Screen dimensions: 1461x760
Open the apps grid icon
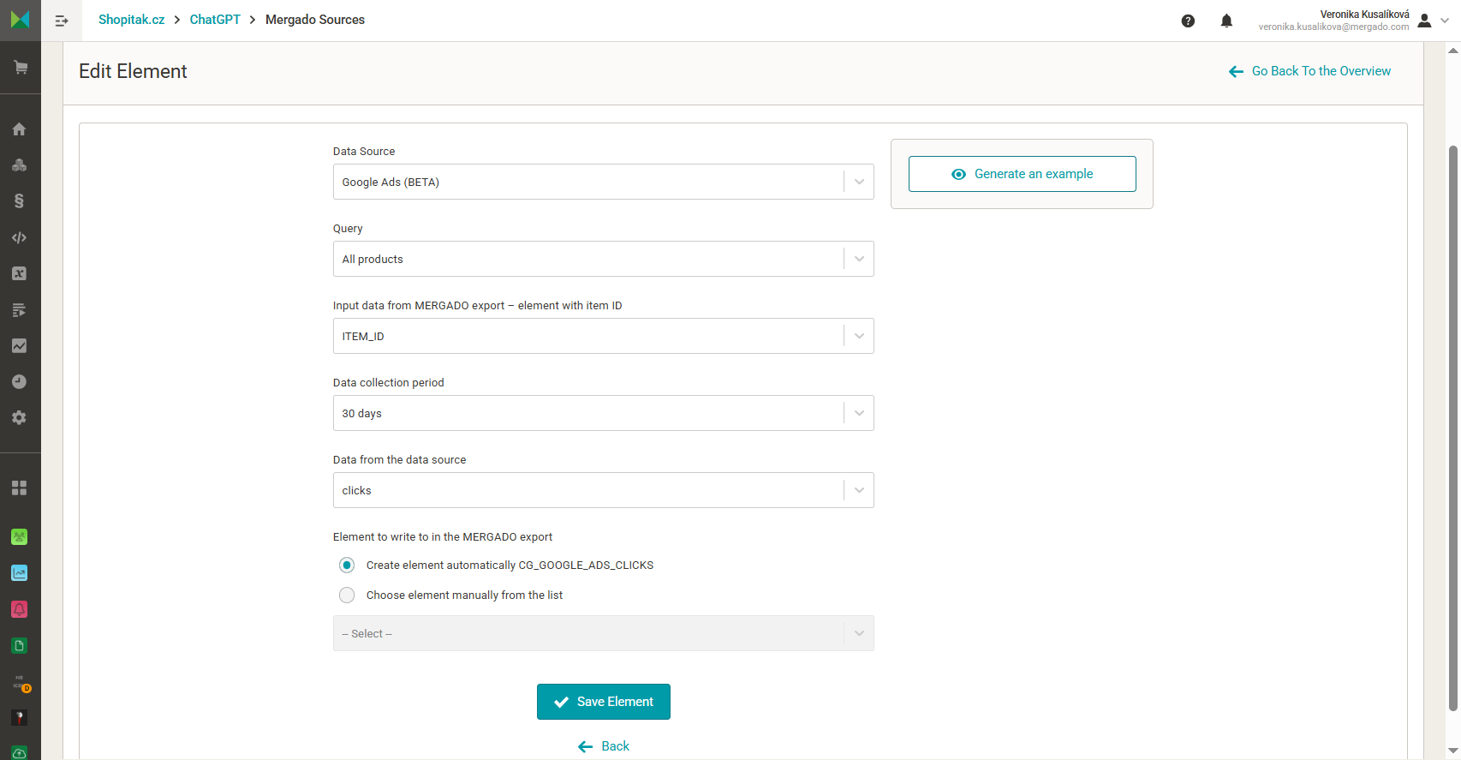[x=19, y=488]
